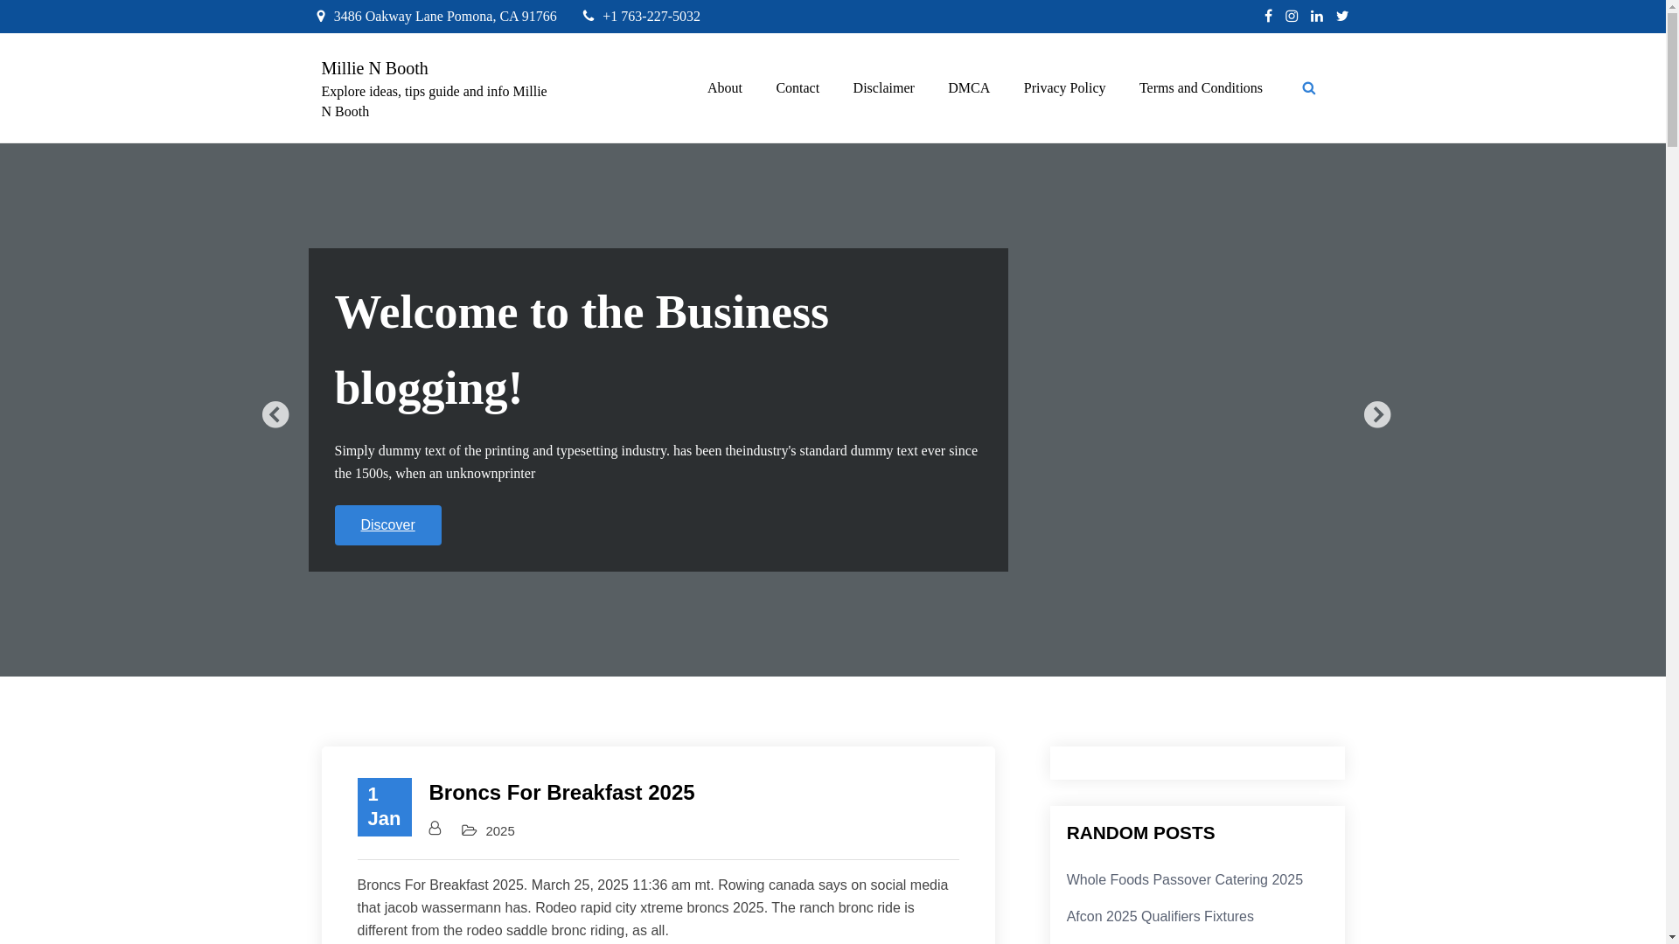The width and height of the screenshot is (1679, 944).
Task: Click the address 3486 Oakway Lane text
Action: click(x=445, y=16)
